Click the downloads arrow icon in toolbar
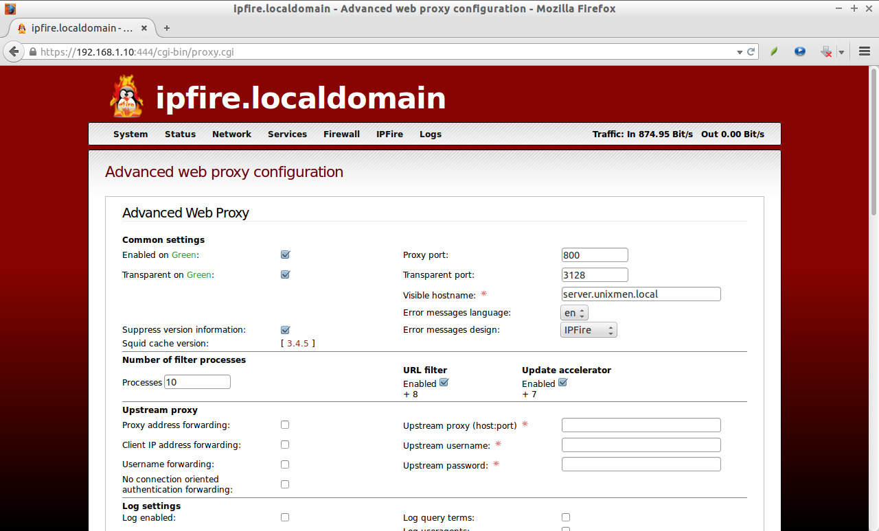The image size is (879, 531). 827,51
